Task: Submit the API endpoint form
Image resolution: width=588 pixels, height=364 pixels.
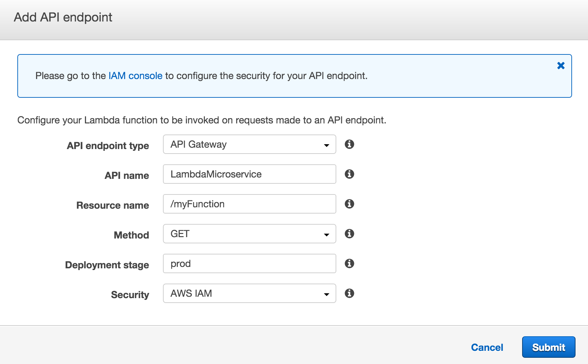Action: [548, 347]
